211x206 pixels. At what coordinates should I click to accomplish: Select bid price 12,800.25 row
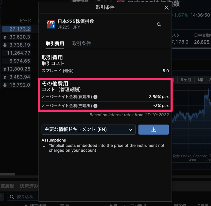[x=16, y=69]
